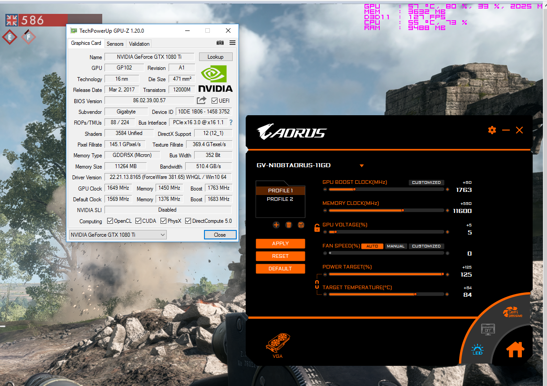Select PROFILE 1

[280, 191]
